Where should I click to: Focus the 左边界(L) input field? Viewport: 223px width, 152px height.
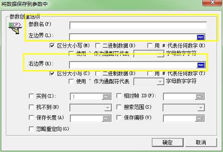[133, 37]
